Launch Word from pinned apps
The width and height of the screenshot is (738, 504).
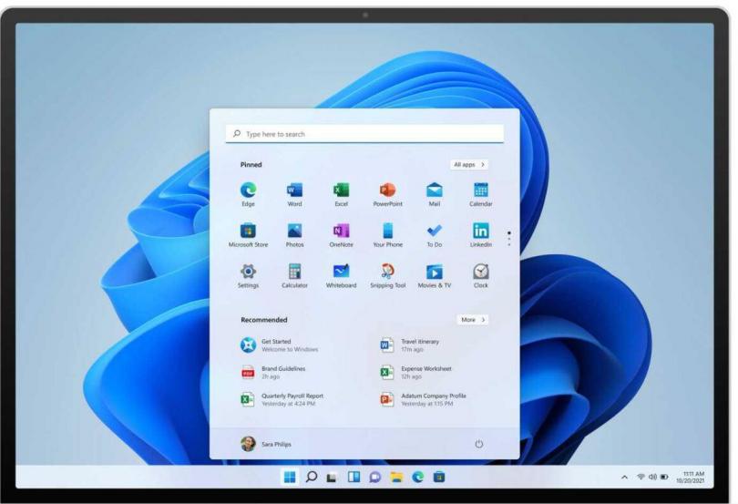(x=294, y=194)
